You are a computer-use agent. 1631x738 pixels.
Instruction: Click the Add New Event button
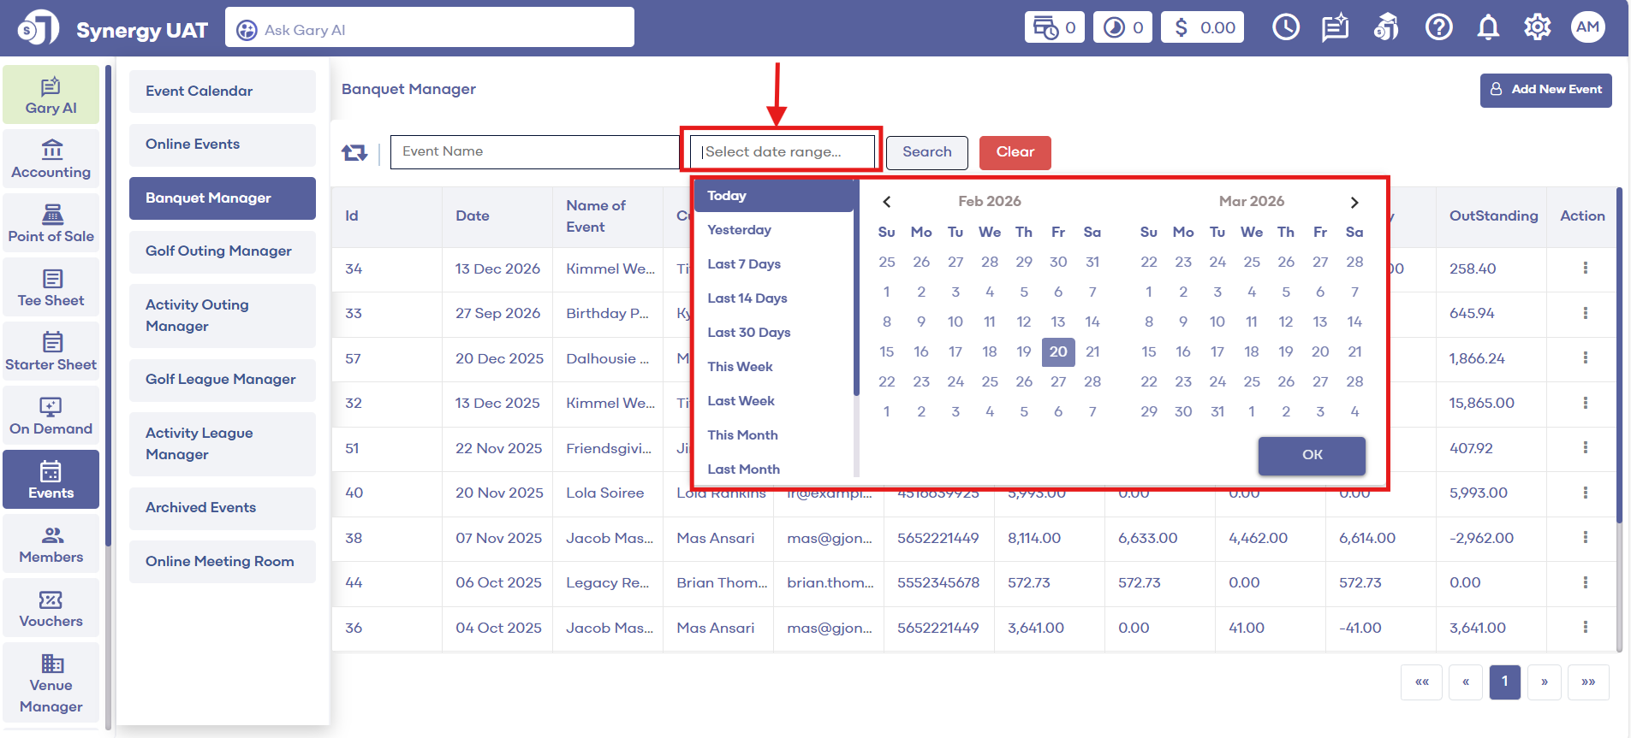[1545, 90]
